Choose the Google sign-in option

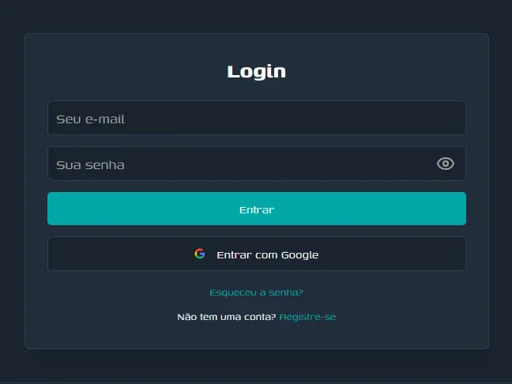(x=256, y=254)
